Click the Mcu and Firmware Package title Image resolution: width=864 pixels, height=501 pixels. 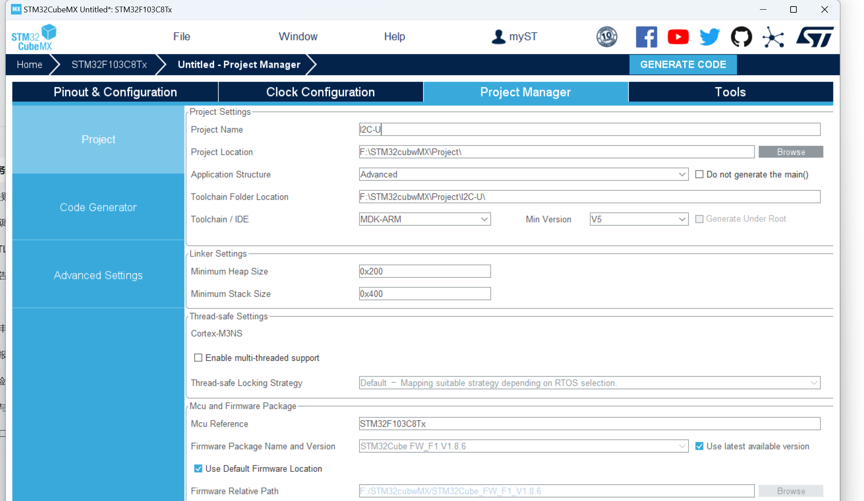[243, 406]
